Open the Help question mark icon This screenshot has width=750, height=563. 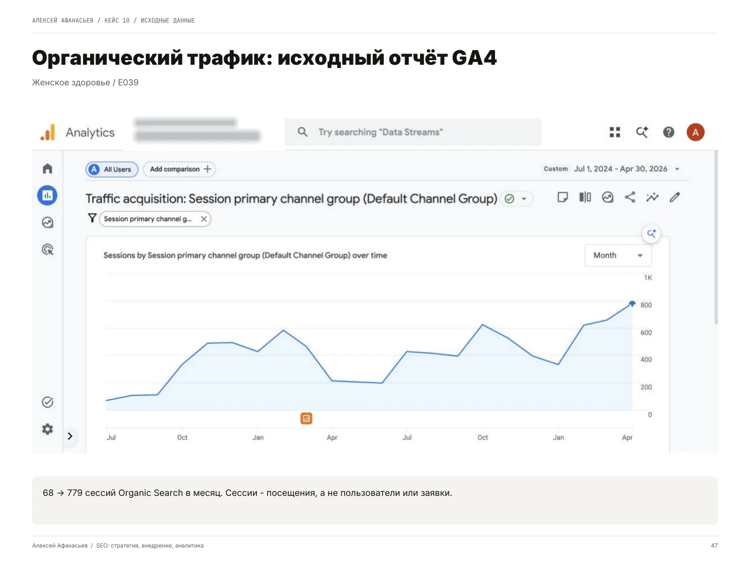668,132
